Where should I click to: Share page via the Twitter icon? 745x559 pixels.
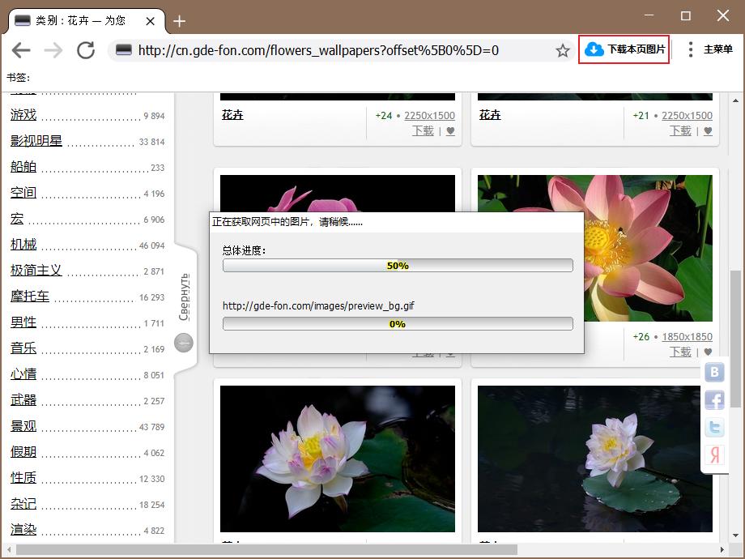[713, 427]
